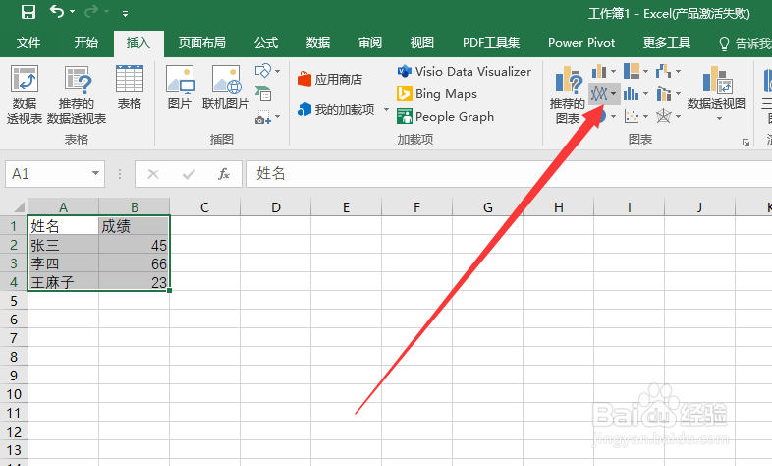The image size is (772, 466).
Task: Open the 更多工具 tab
Action: pyautogui.click(x=667, y=43)
